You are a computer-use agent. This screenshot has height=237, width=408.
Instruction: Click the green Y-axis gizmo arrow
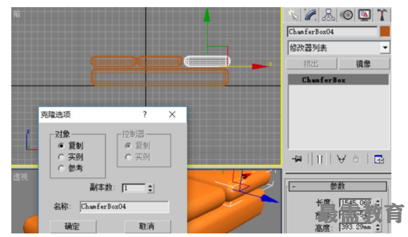207,15
